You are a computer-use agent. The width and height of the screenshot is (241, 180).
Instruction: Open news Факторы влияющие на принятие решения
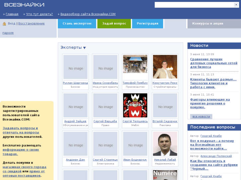click(x=210, y=103)
